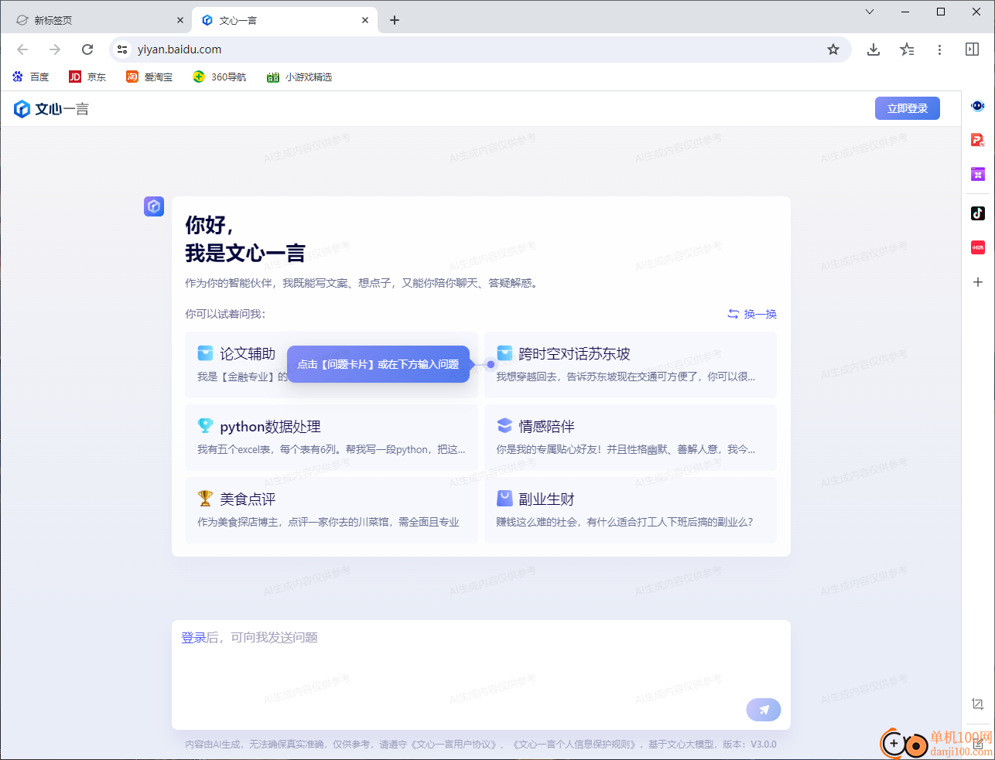
Task: Reload the current page
Action: click(x=87, y=49)
